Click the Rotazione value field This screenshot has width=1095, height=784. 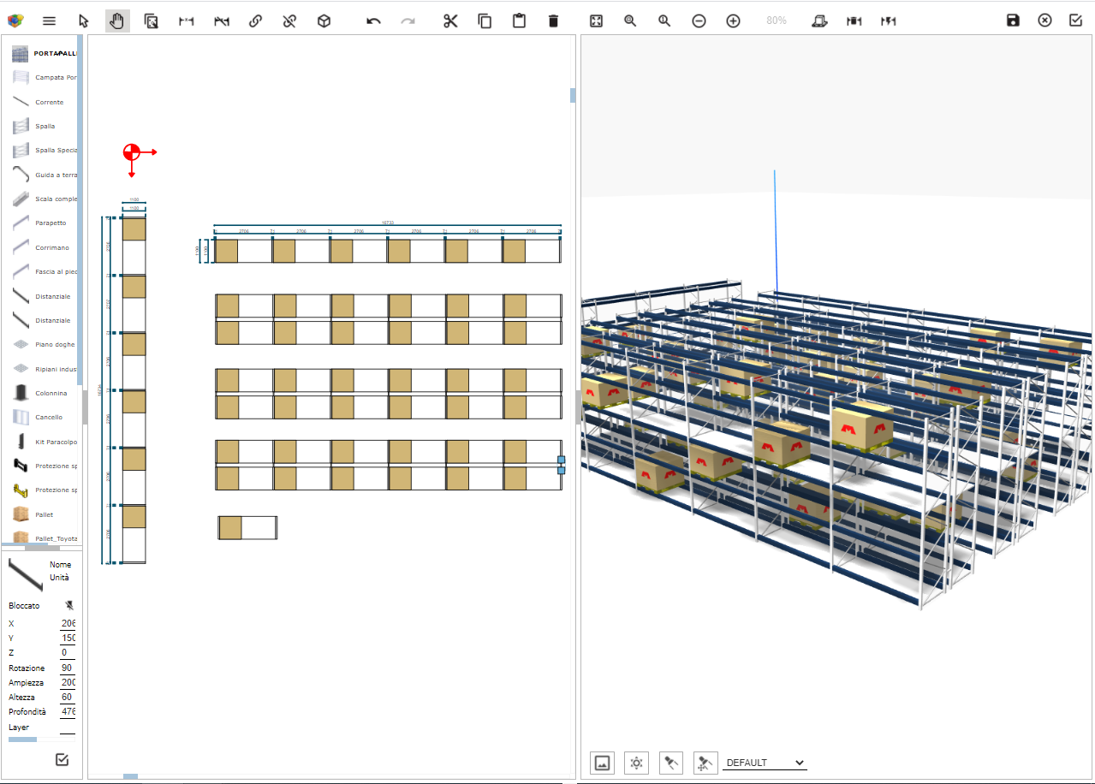point(67,668)
